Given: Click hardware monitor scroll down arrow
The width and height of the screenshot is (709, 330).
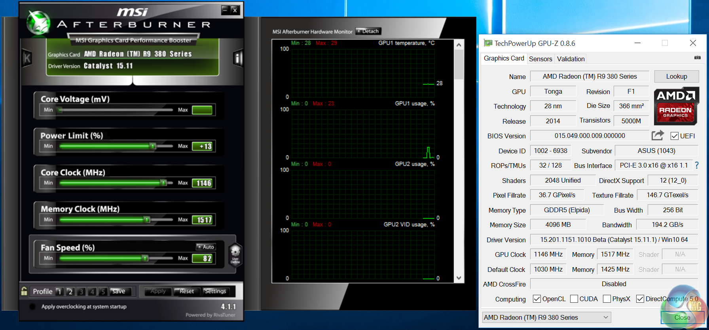Looking at the screenshot, I should coord(459,278).
